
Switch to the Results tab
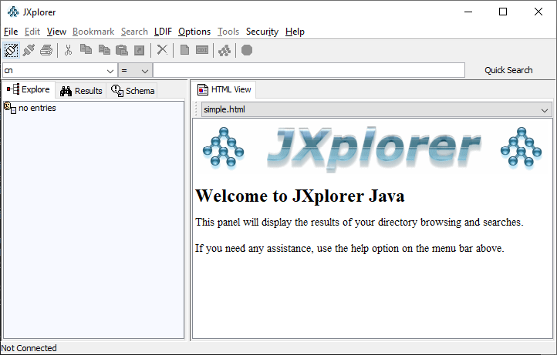pyautogui.click(x=81, y=91)
